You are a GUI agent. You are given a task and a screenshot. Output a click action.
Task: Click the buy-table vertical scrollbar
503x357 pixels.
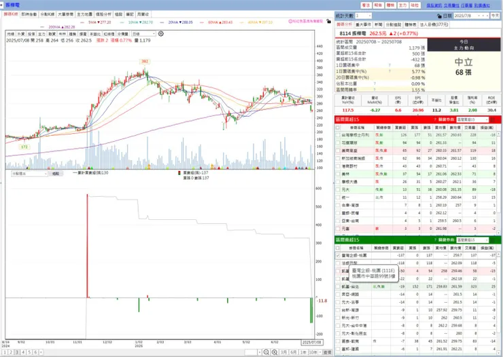coord(498,183)
